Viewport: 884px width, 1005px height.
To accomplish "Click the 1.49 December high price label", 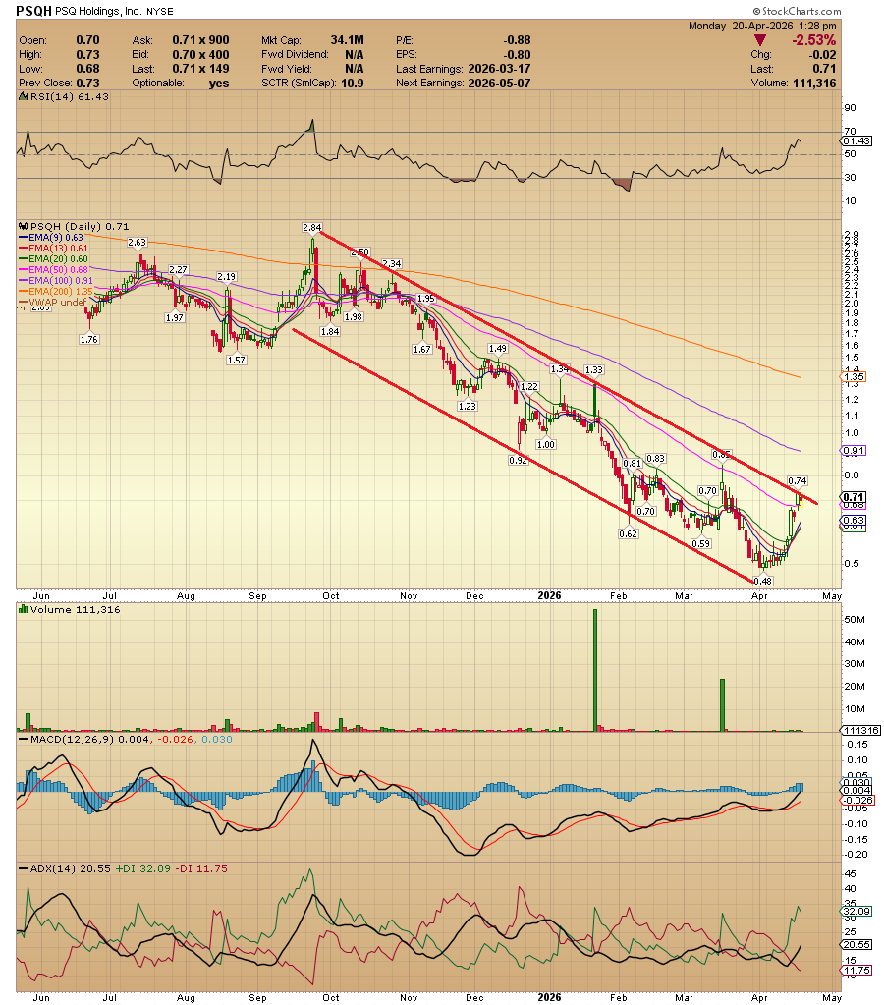I will pyautogui.click(x=497, y=349).
